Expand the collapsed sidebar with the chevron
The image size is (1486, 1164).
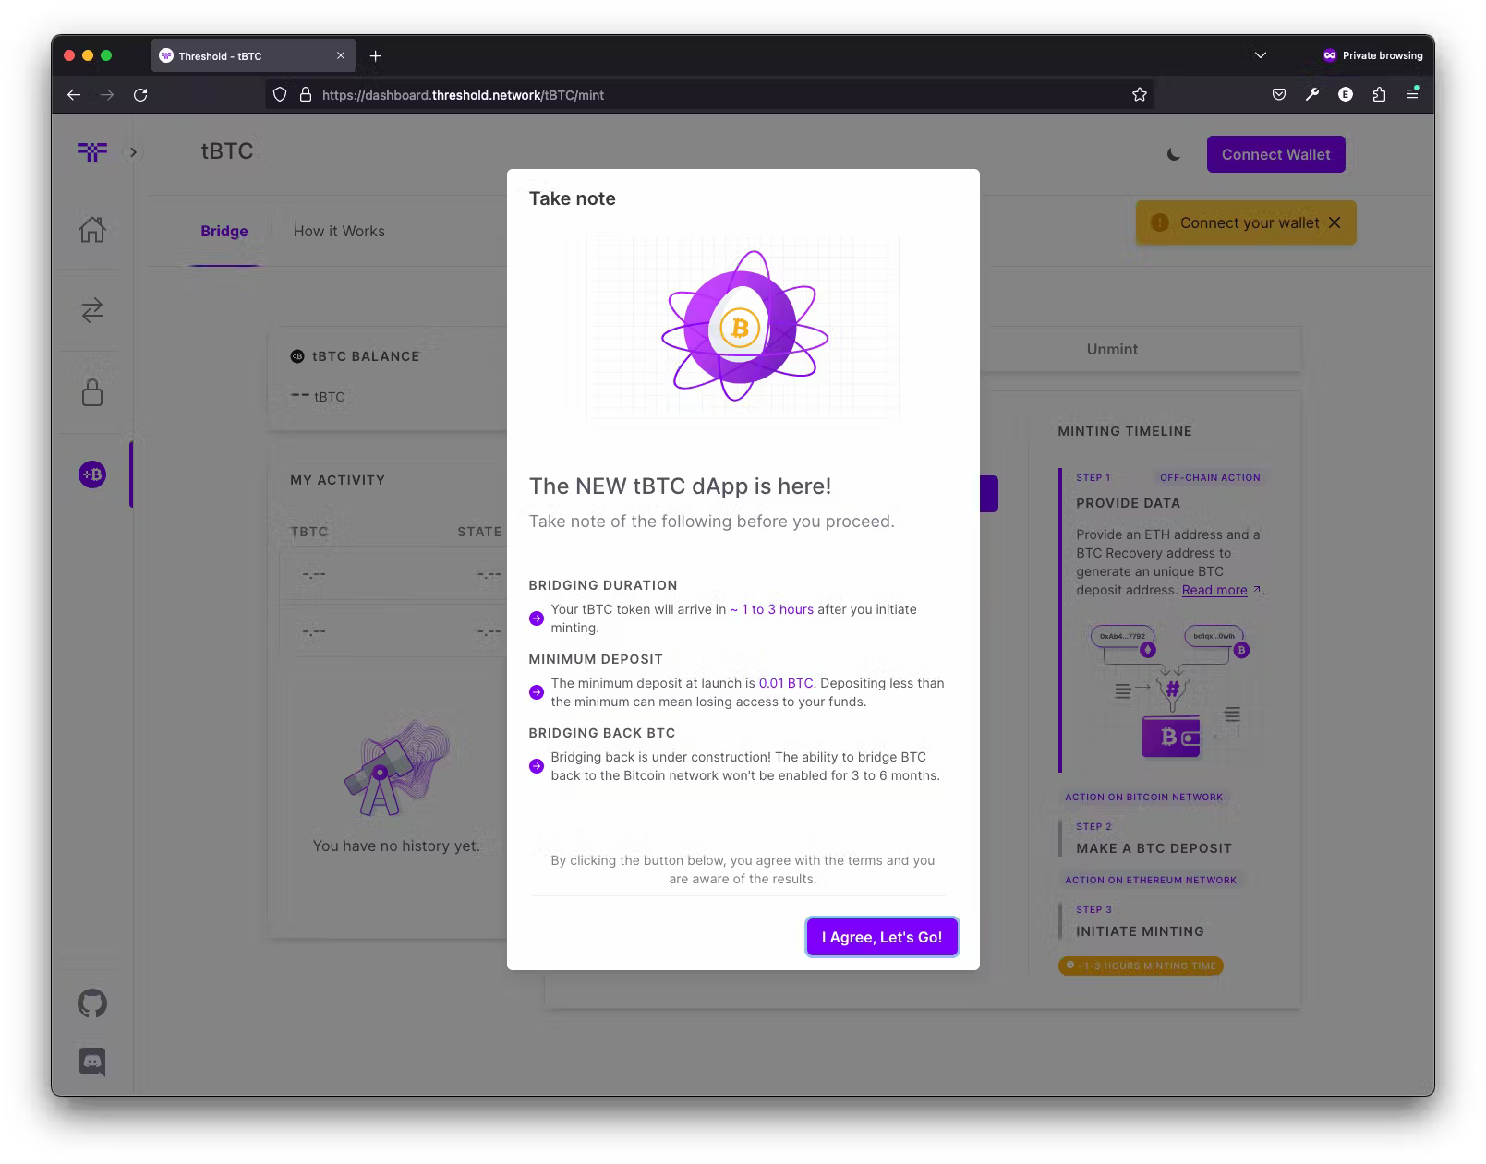pos(133,151)
